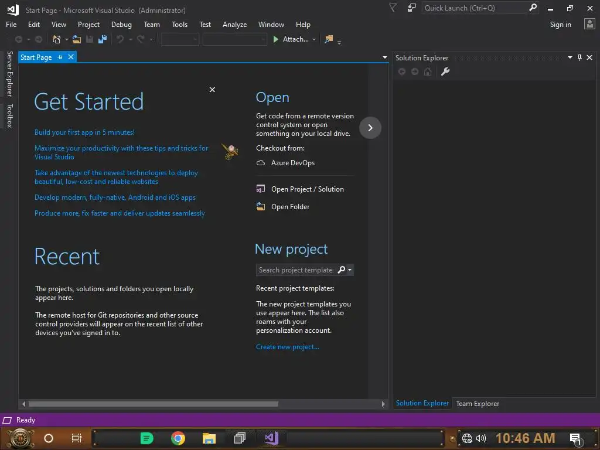The image size is (600, 450).
Task: Close the Get Started section with X
Action: pyautogui.click(x=212, y=90)
